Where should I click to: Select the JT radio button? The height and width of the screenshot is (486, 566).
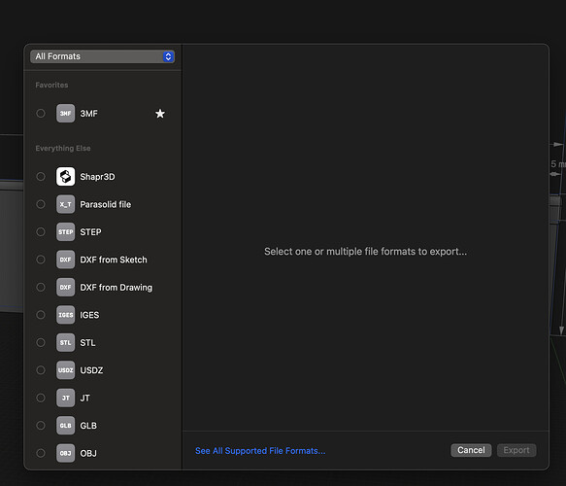click(41, 398)
